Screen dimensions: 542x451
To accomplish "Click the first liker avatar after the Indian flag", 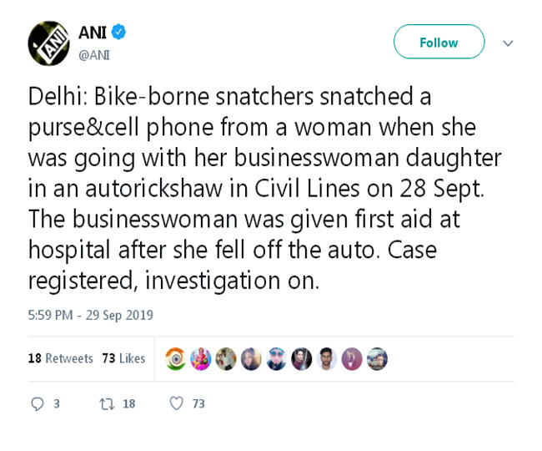I will point(200,359).
